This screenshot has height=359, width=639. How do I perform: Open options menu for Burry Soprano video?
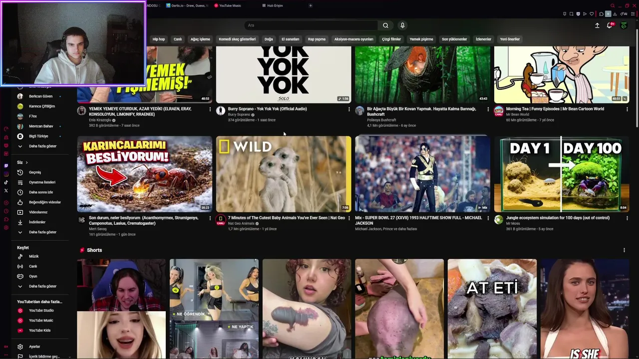[349, 109]
